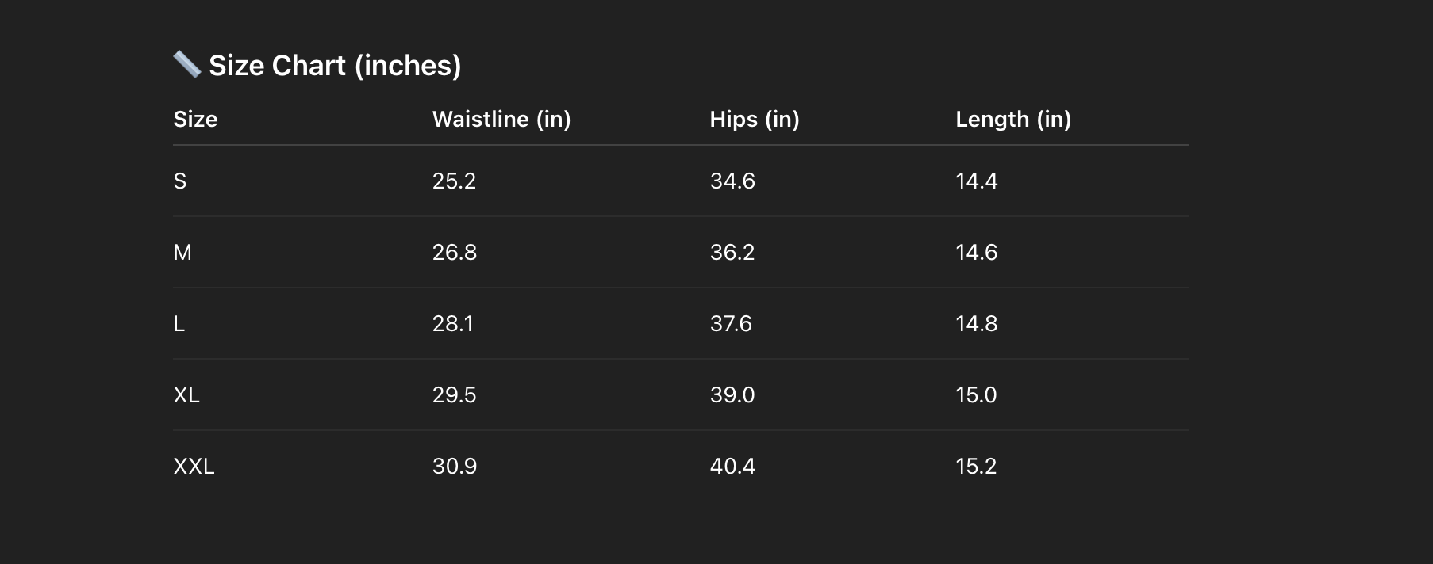Click the ruler icon beside Size Chart
1433x564 pixels.
click(x=186, y=65)
